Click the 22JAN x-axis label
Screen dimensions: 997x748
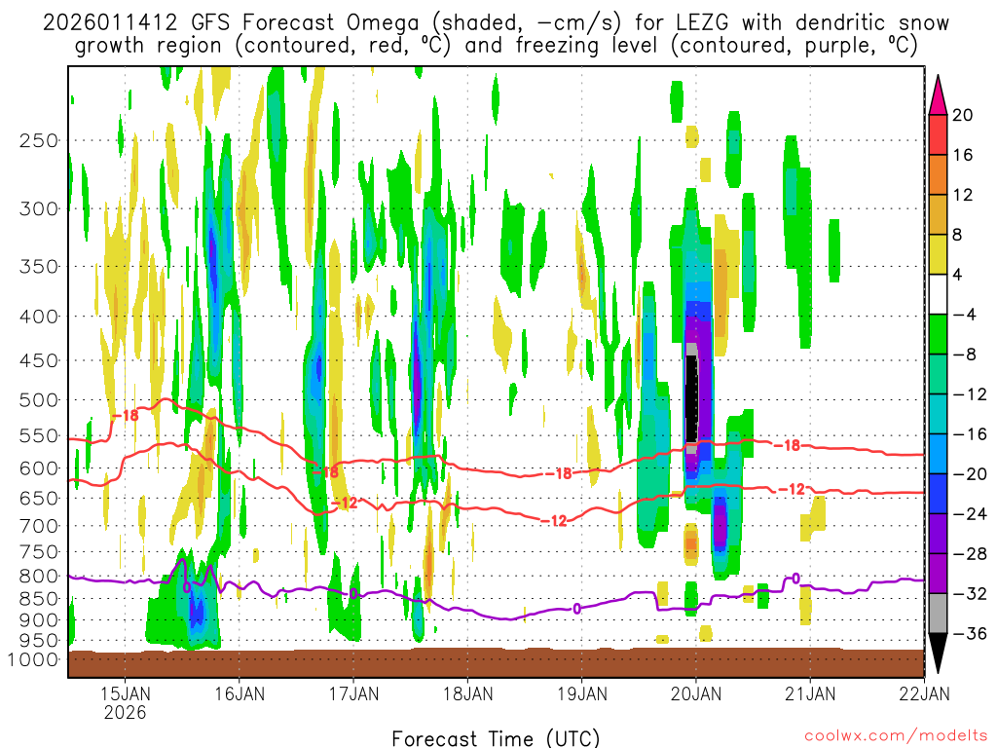click(924, 693)
